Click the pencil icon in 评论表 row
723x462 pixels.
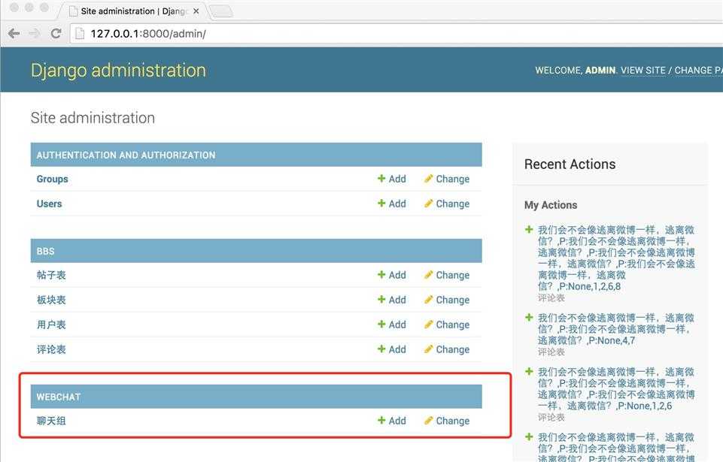click(428, 349)
